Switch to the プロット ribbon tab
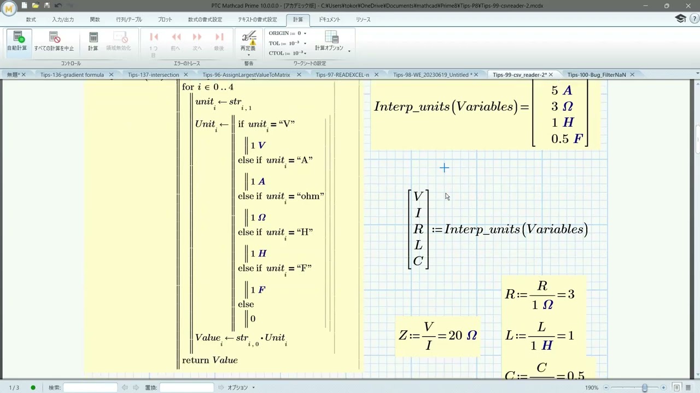 point(165,20)
